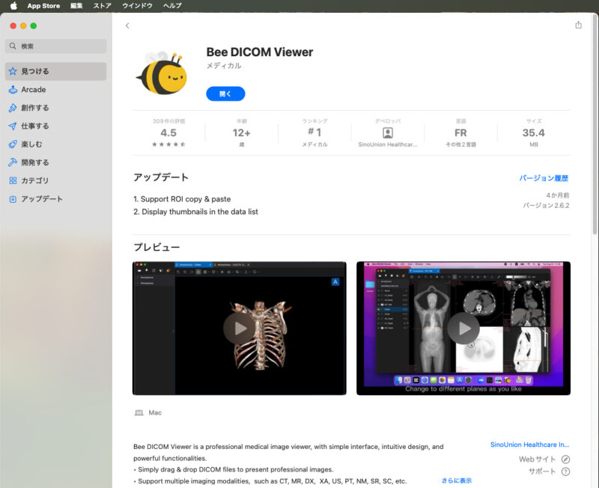The width and height of the screenshot is (599, 488).
Task: Select 楽しむ in the sidebar
Action: [x=55, y=144]
